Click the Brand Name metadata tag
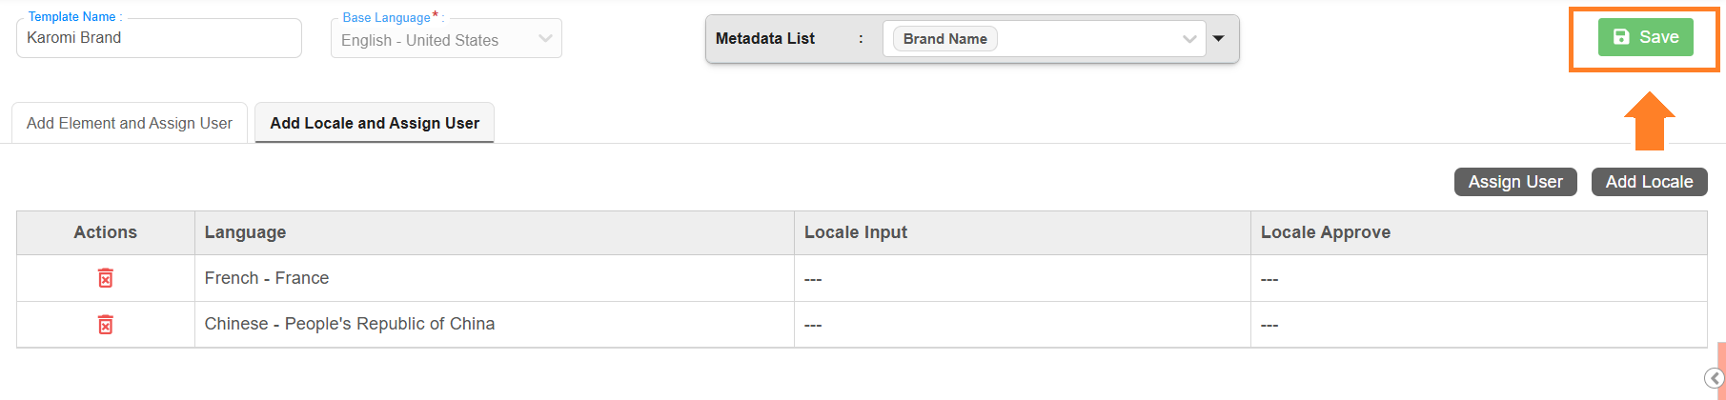Image resolution: width=1726 pixels, height=400 pixels. (944, 39)
